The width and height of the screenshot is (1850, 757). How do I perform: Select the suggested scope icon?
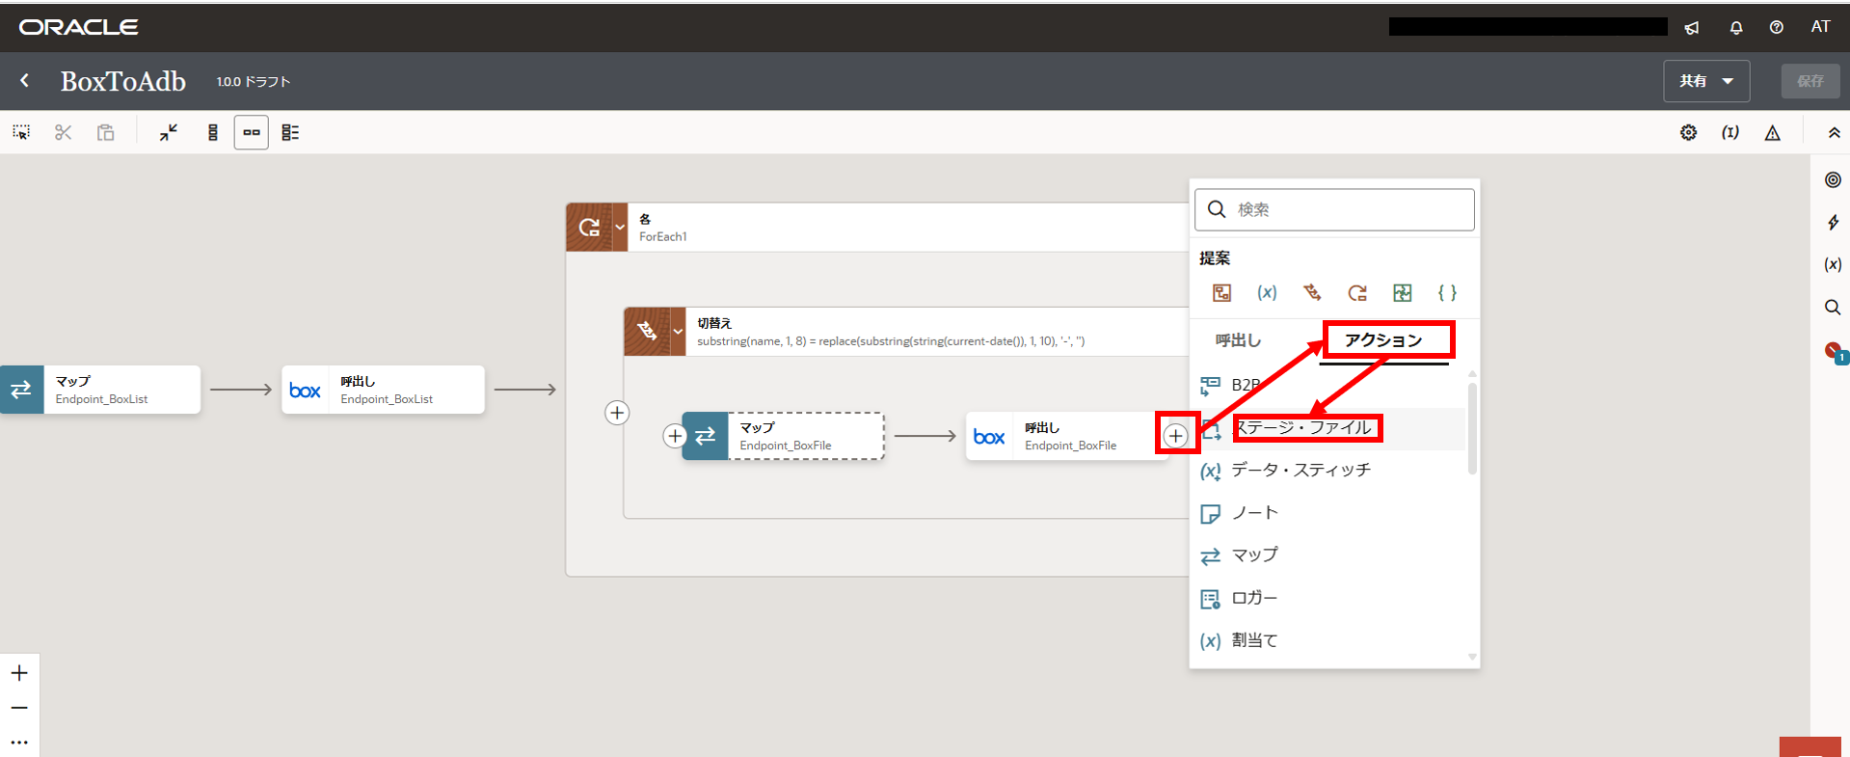pos(1403,293)
